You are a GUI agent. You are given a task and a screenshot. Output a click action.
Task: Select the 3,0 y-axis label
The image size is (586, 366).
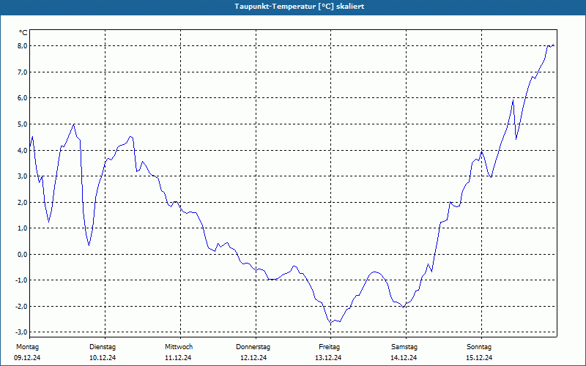point(22,176)
